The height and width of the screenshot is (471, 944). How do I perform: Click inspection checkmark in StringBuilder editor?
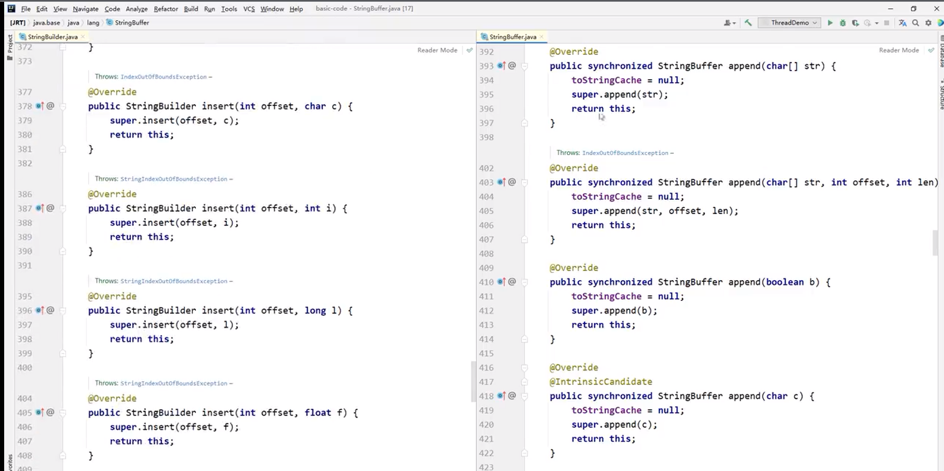(x=470, y=50)
